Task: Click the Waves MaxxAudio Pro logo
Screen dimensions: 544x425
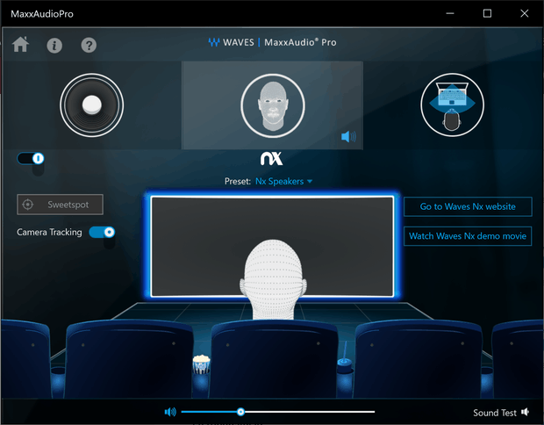Action: click(272, 42)
